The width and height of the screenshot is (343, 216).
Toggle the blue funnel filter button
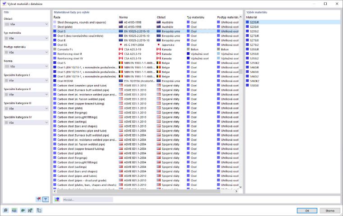(x=46, y=199)
